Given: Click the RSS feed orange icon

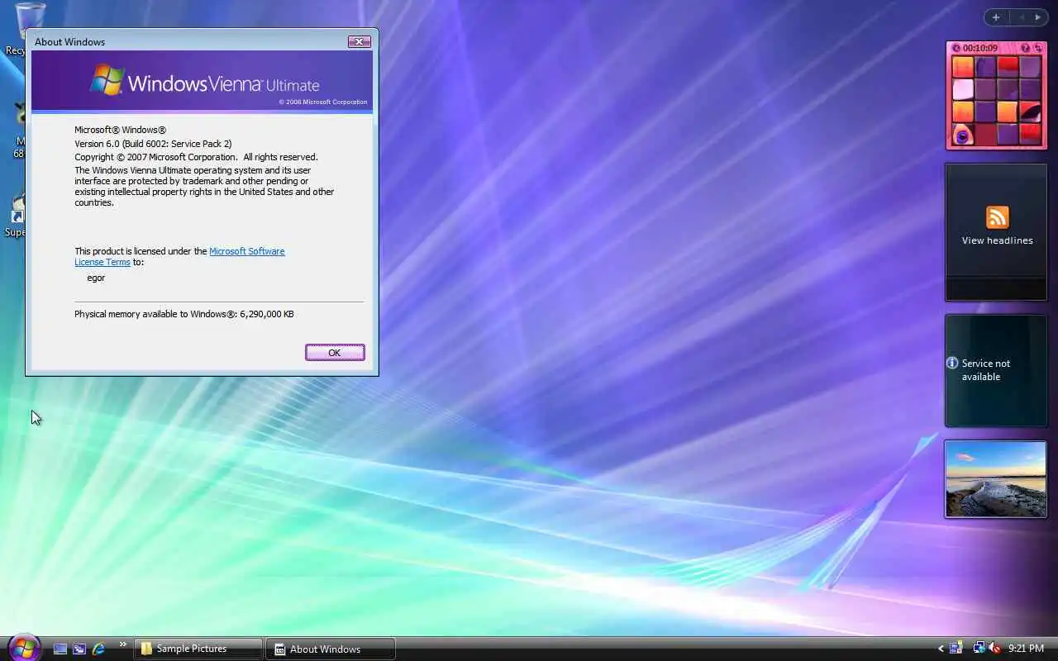Looking at the screenshot, I should [x=997, y=217].
